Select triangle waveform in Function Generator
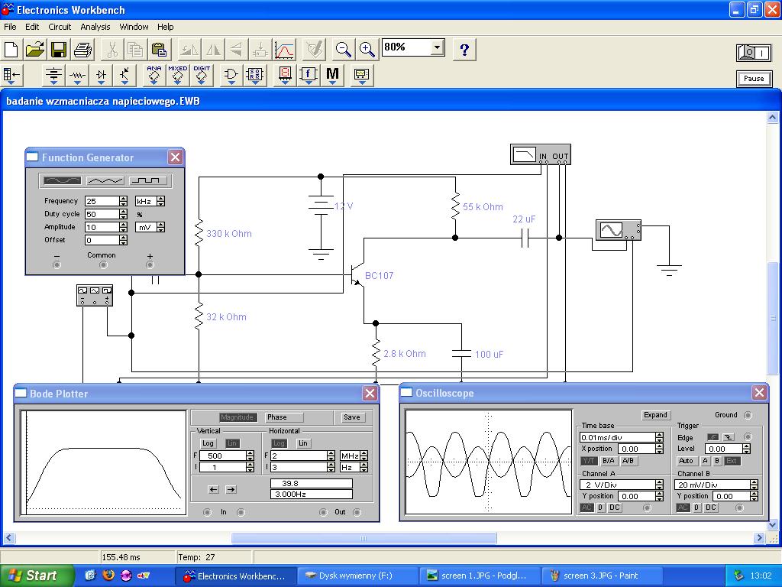782x587 pixels. click(x=105, y=180)
